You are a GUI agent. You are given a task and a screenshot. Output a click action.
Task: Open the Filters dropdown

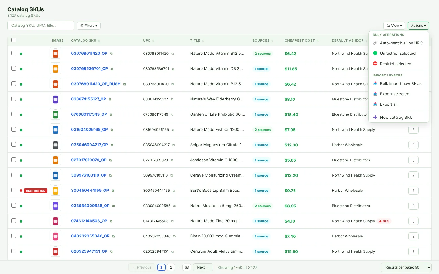click(89, 26)
